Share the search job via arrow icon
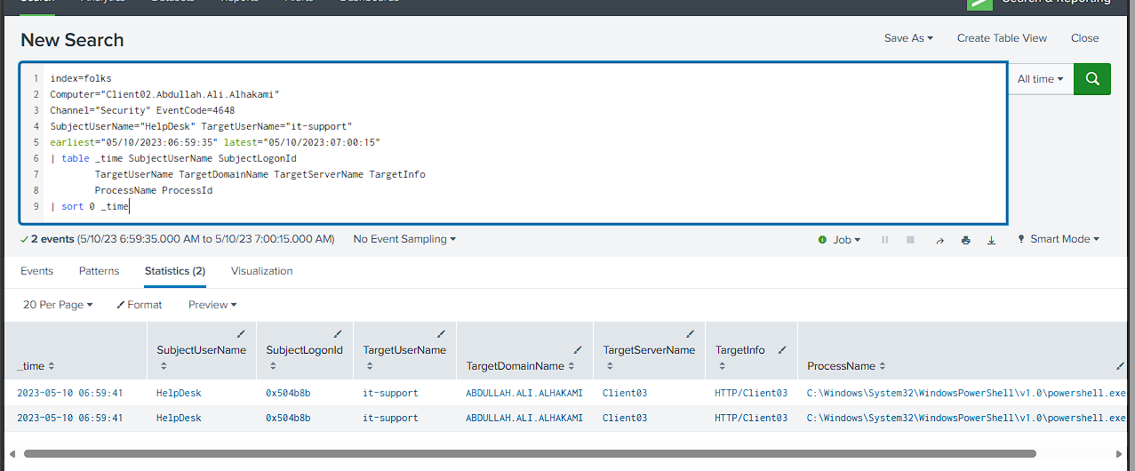Screen dimensions: 1135x471 coord(939,240)
